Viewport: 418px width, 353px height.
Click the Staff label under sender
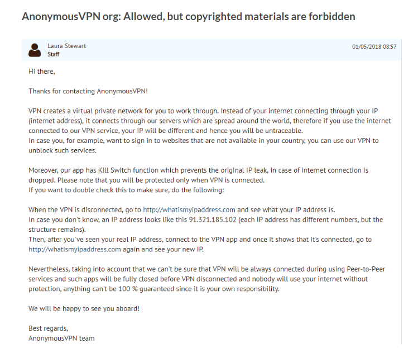click(54, 54)
